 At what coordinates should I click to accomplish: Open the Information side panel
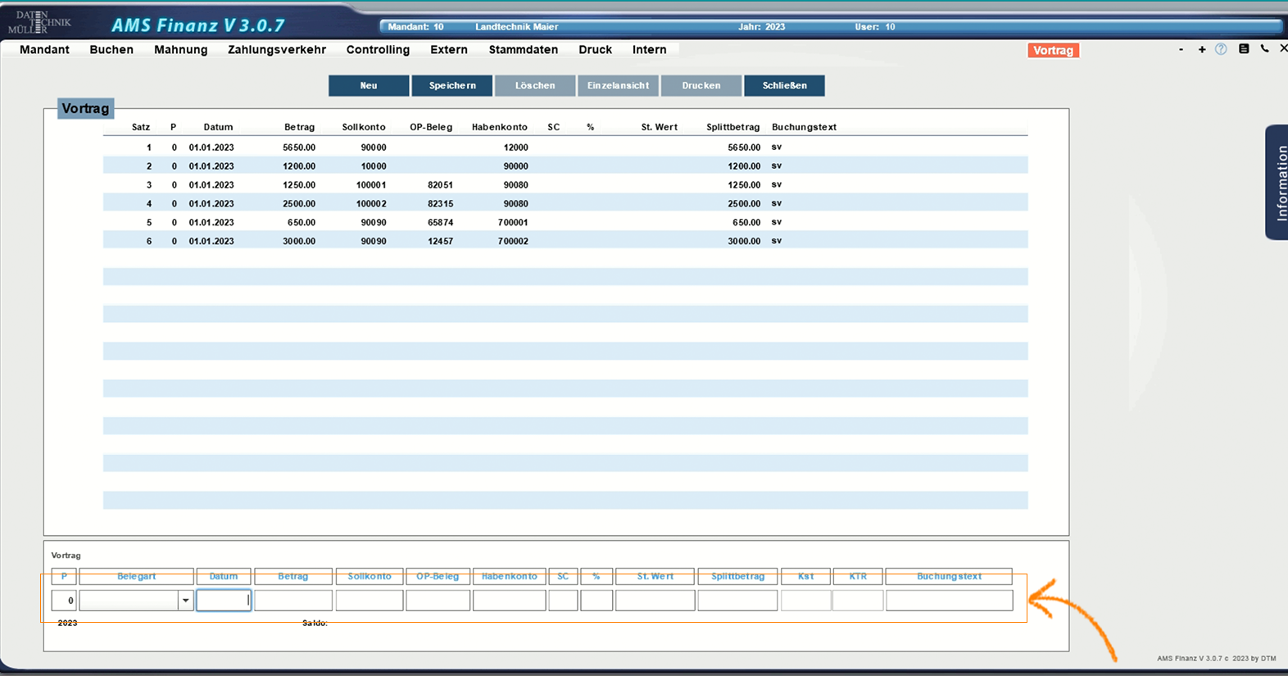coord(1278,183)
